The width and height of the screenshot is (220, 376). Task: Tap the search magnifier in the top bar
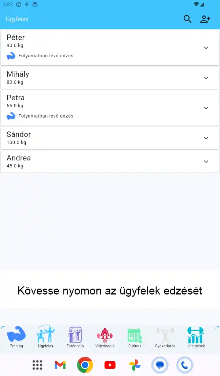(x=187, y=19)
